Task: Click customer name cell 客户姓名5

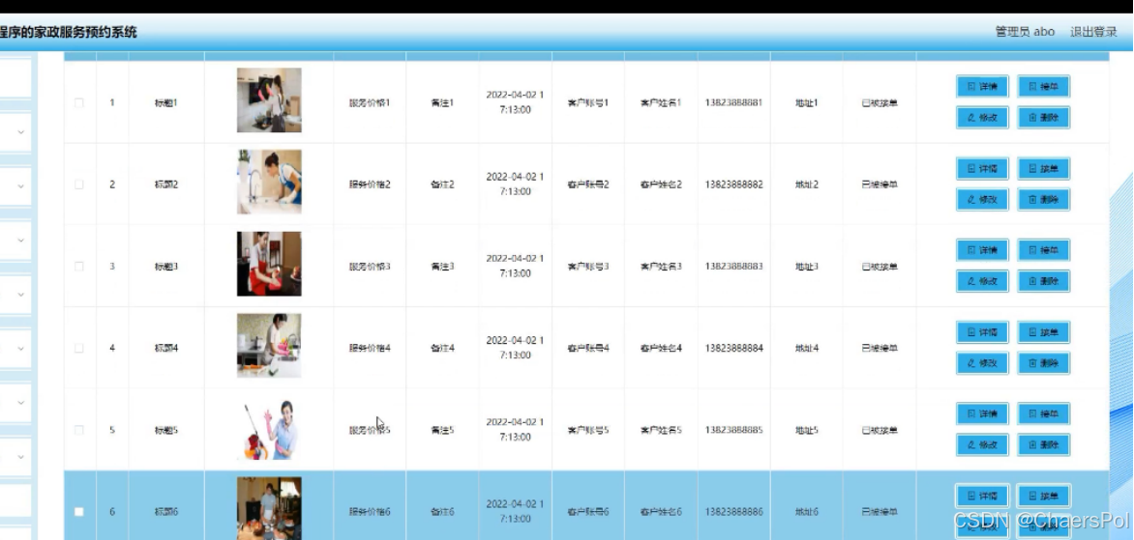Action: point(661,430)
